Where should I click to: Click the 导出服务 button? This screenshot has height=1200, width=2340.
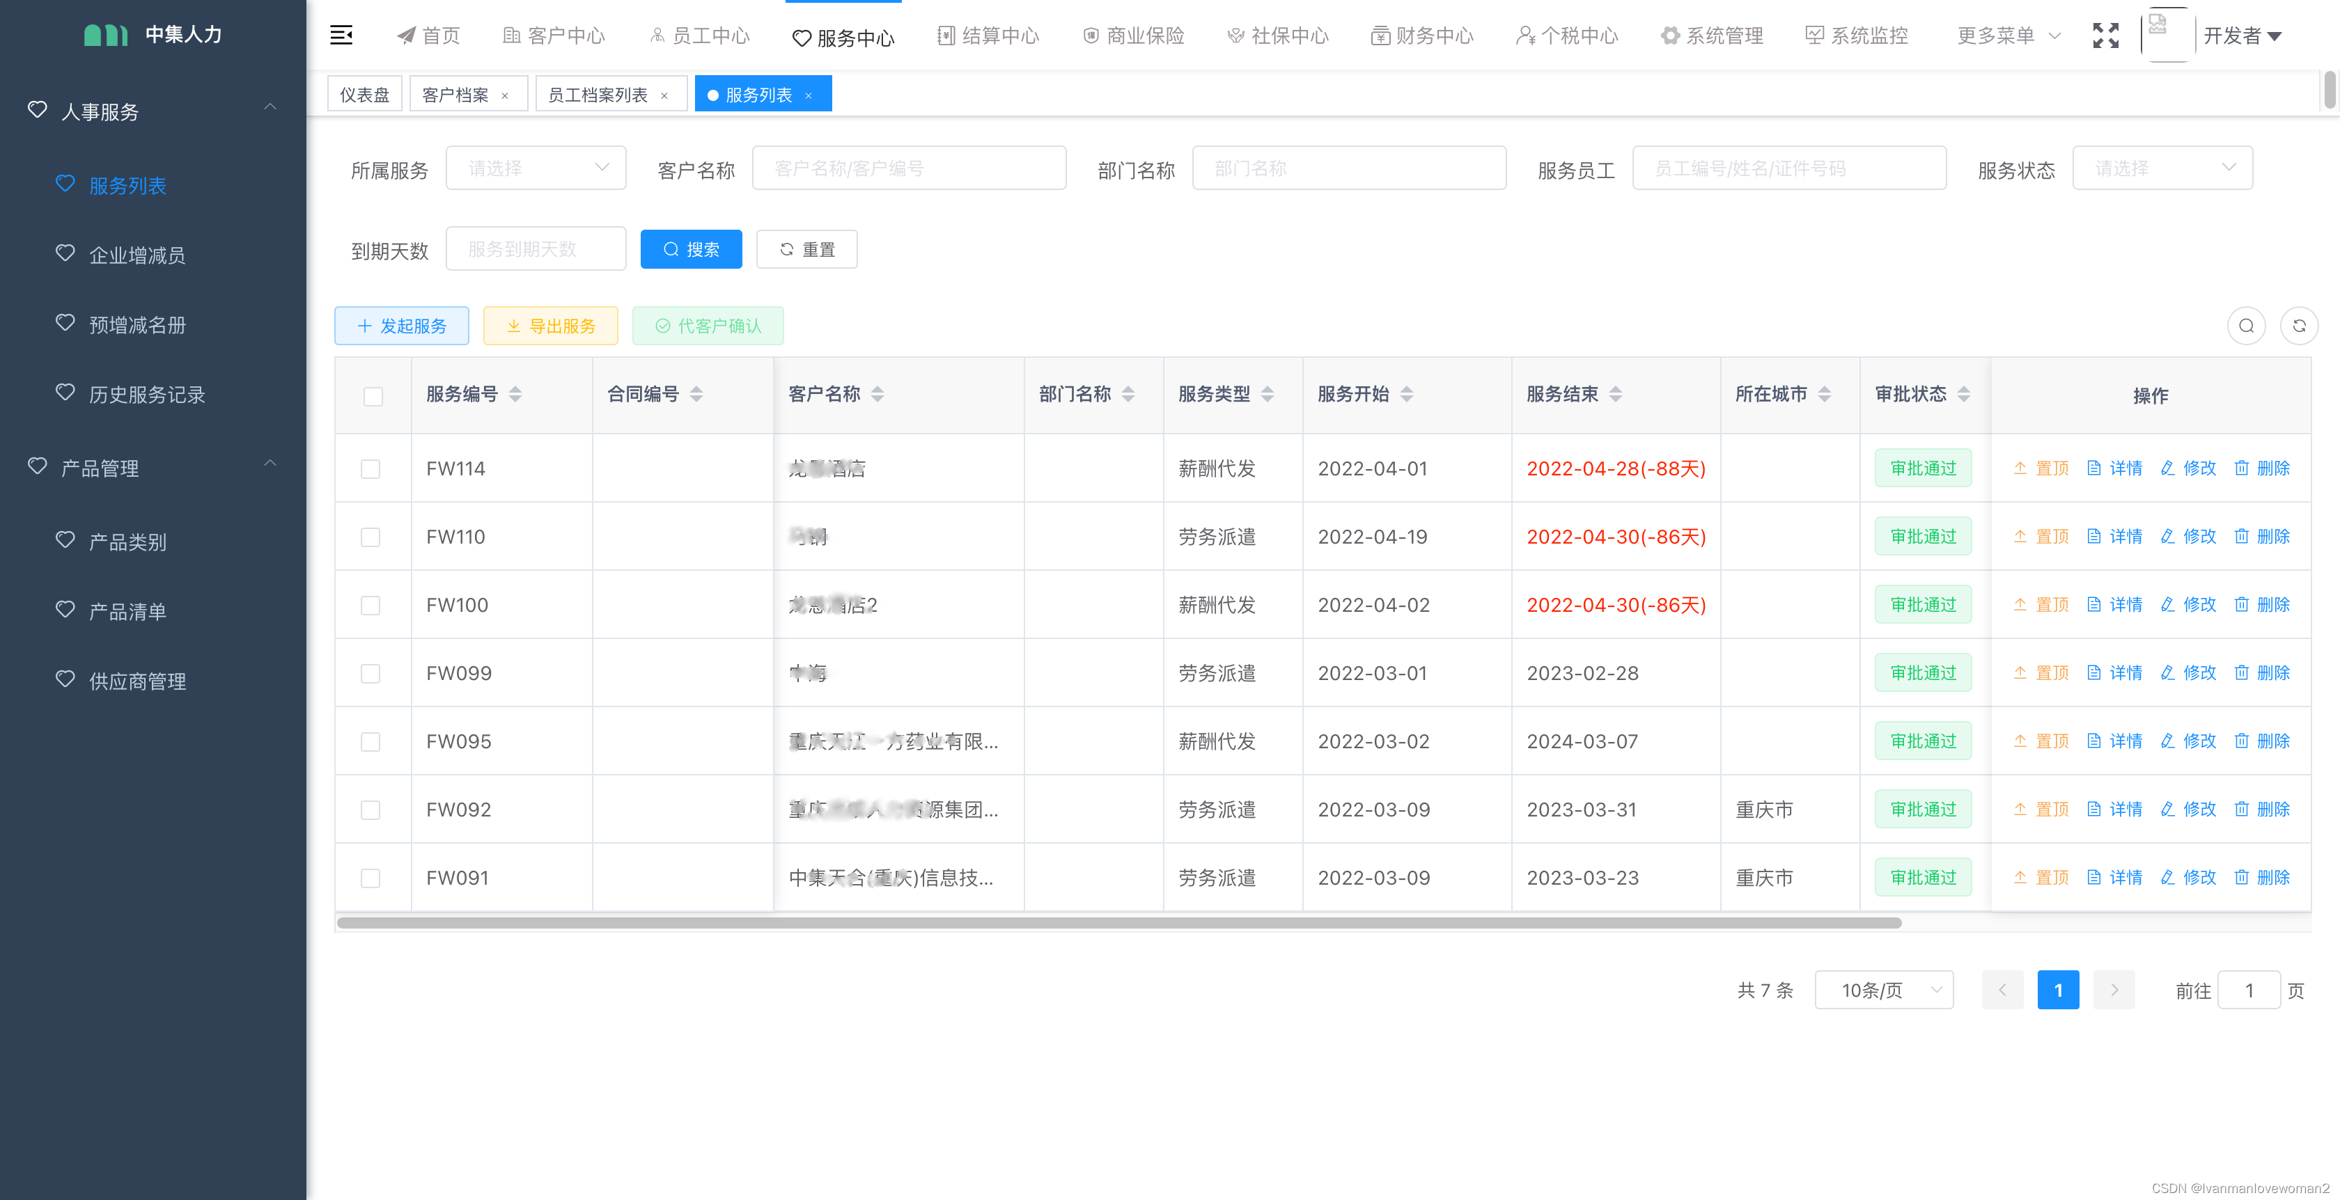[550, 326]
